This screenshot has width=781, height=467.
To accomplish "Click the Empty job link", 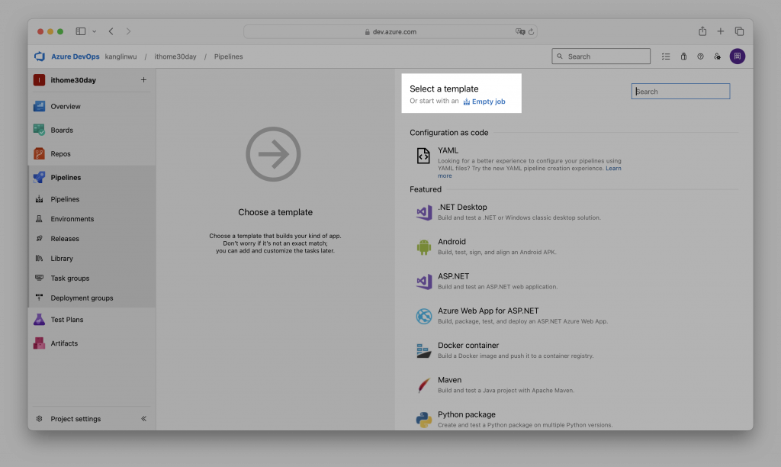I will click(484, 101).
